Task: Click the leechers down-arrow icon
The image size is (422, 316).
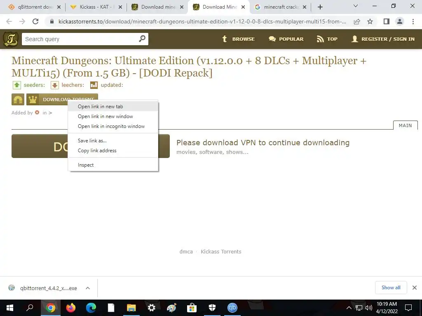Action: point(55,85)
